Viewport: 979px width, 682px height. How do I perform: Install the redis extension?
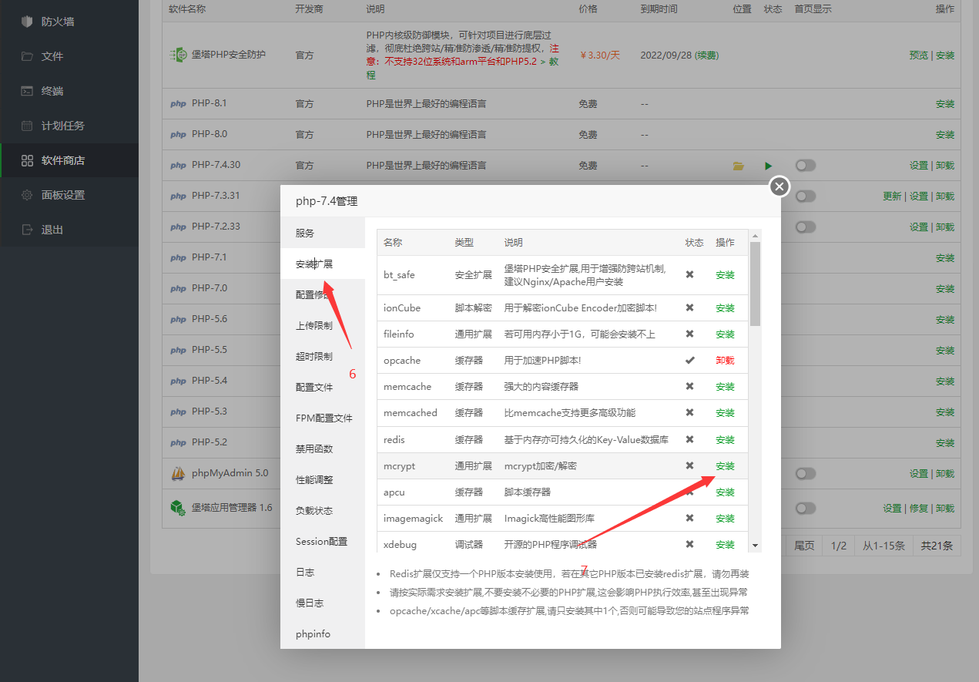pyautogui.click(x=725, y=440)
